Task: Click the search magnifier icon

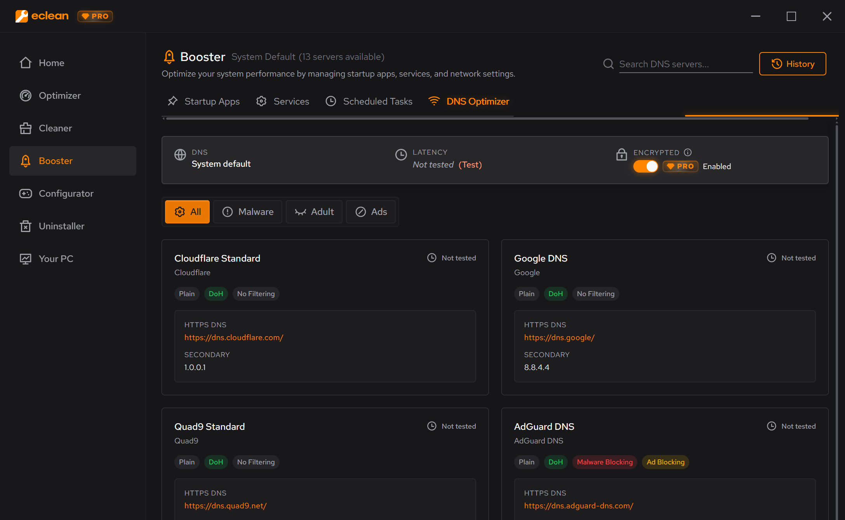Action: point(609,64)
